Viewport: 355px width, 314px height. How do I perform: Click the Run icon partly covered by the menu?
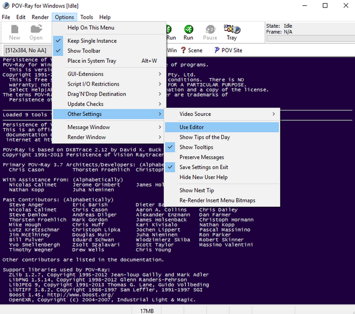coord(169,29)
